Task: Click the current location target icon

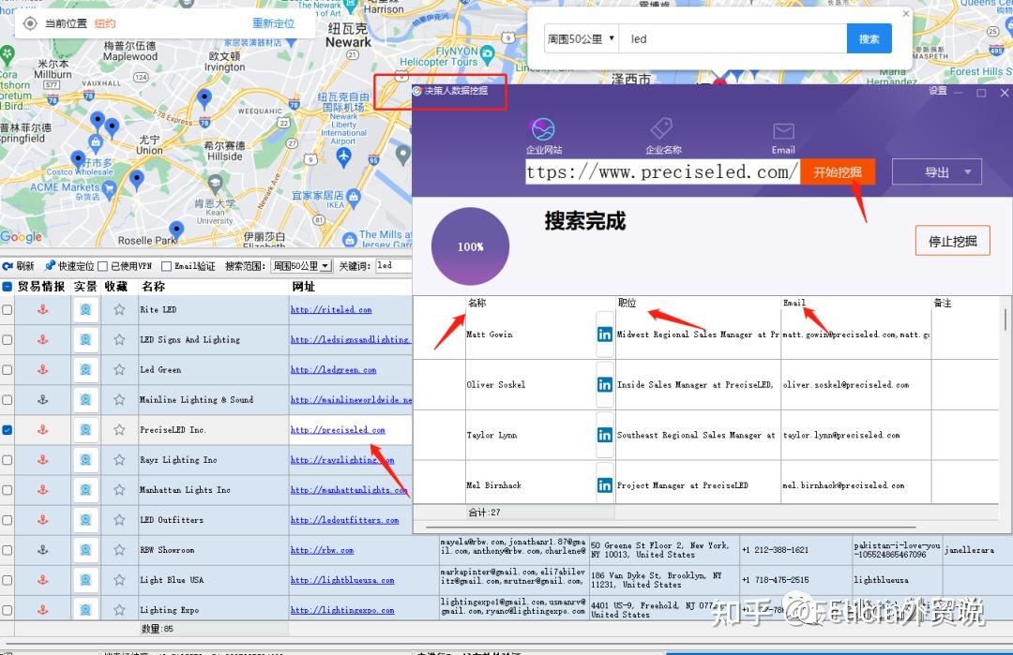Action: (30, 23)
